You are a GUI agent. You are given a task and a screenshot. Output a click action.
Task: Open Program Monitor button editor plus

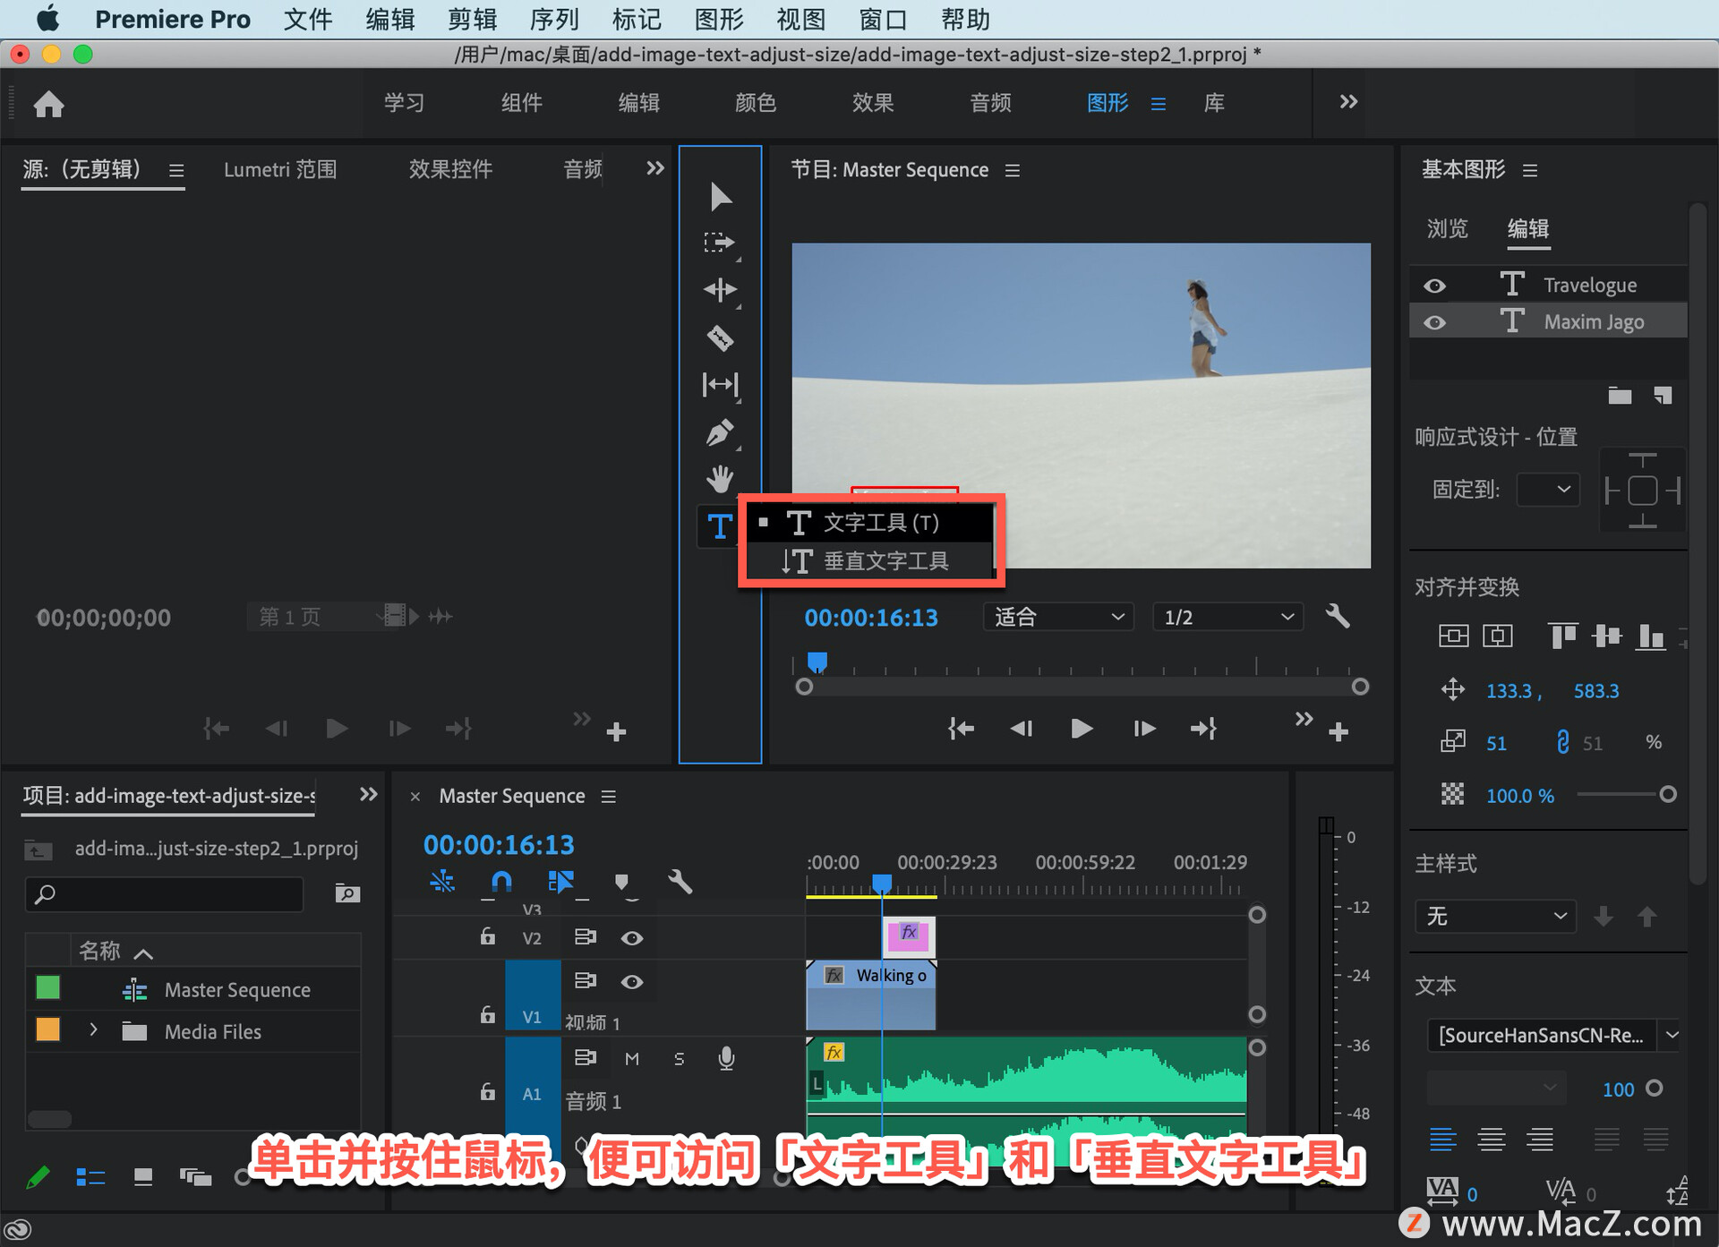[1338, 731]
